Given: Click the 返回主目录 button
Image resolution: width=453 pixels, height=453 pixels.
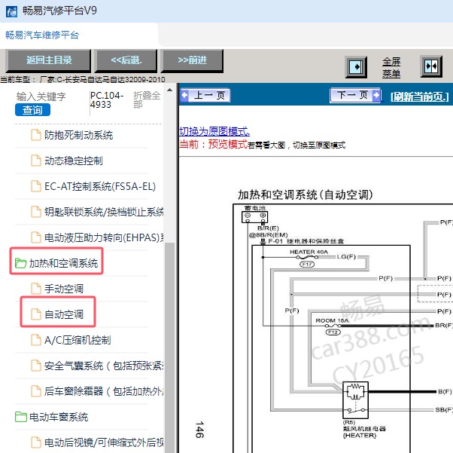Looking at the screenshot, I should tap(48, 60).
